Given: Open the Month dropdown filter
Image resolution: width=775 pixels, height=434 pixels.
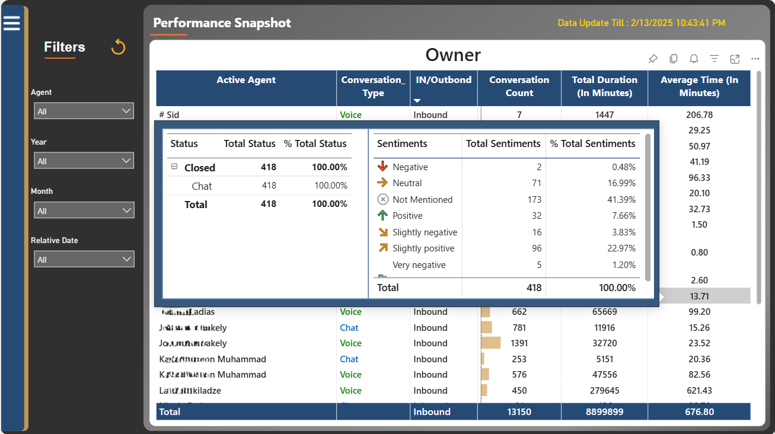Looking at the screenshot, I should click(x=82, y=210).
